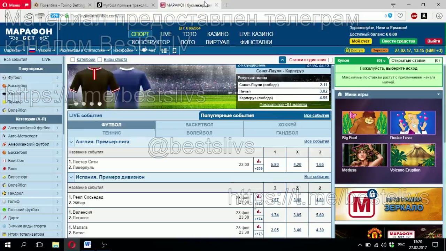Collapse the Мини-игры panel arrow
The width and height of the screenshot is (446, 251).
(438, 94)
